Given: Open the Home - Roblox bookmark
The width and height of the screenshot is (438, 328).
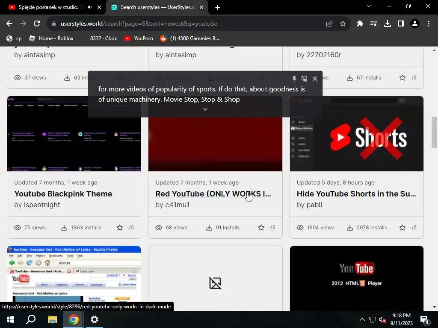Looking at the screenshot, I should [51, 38].
